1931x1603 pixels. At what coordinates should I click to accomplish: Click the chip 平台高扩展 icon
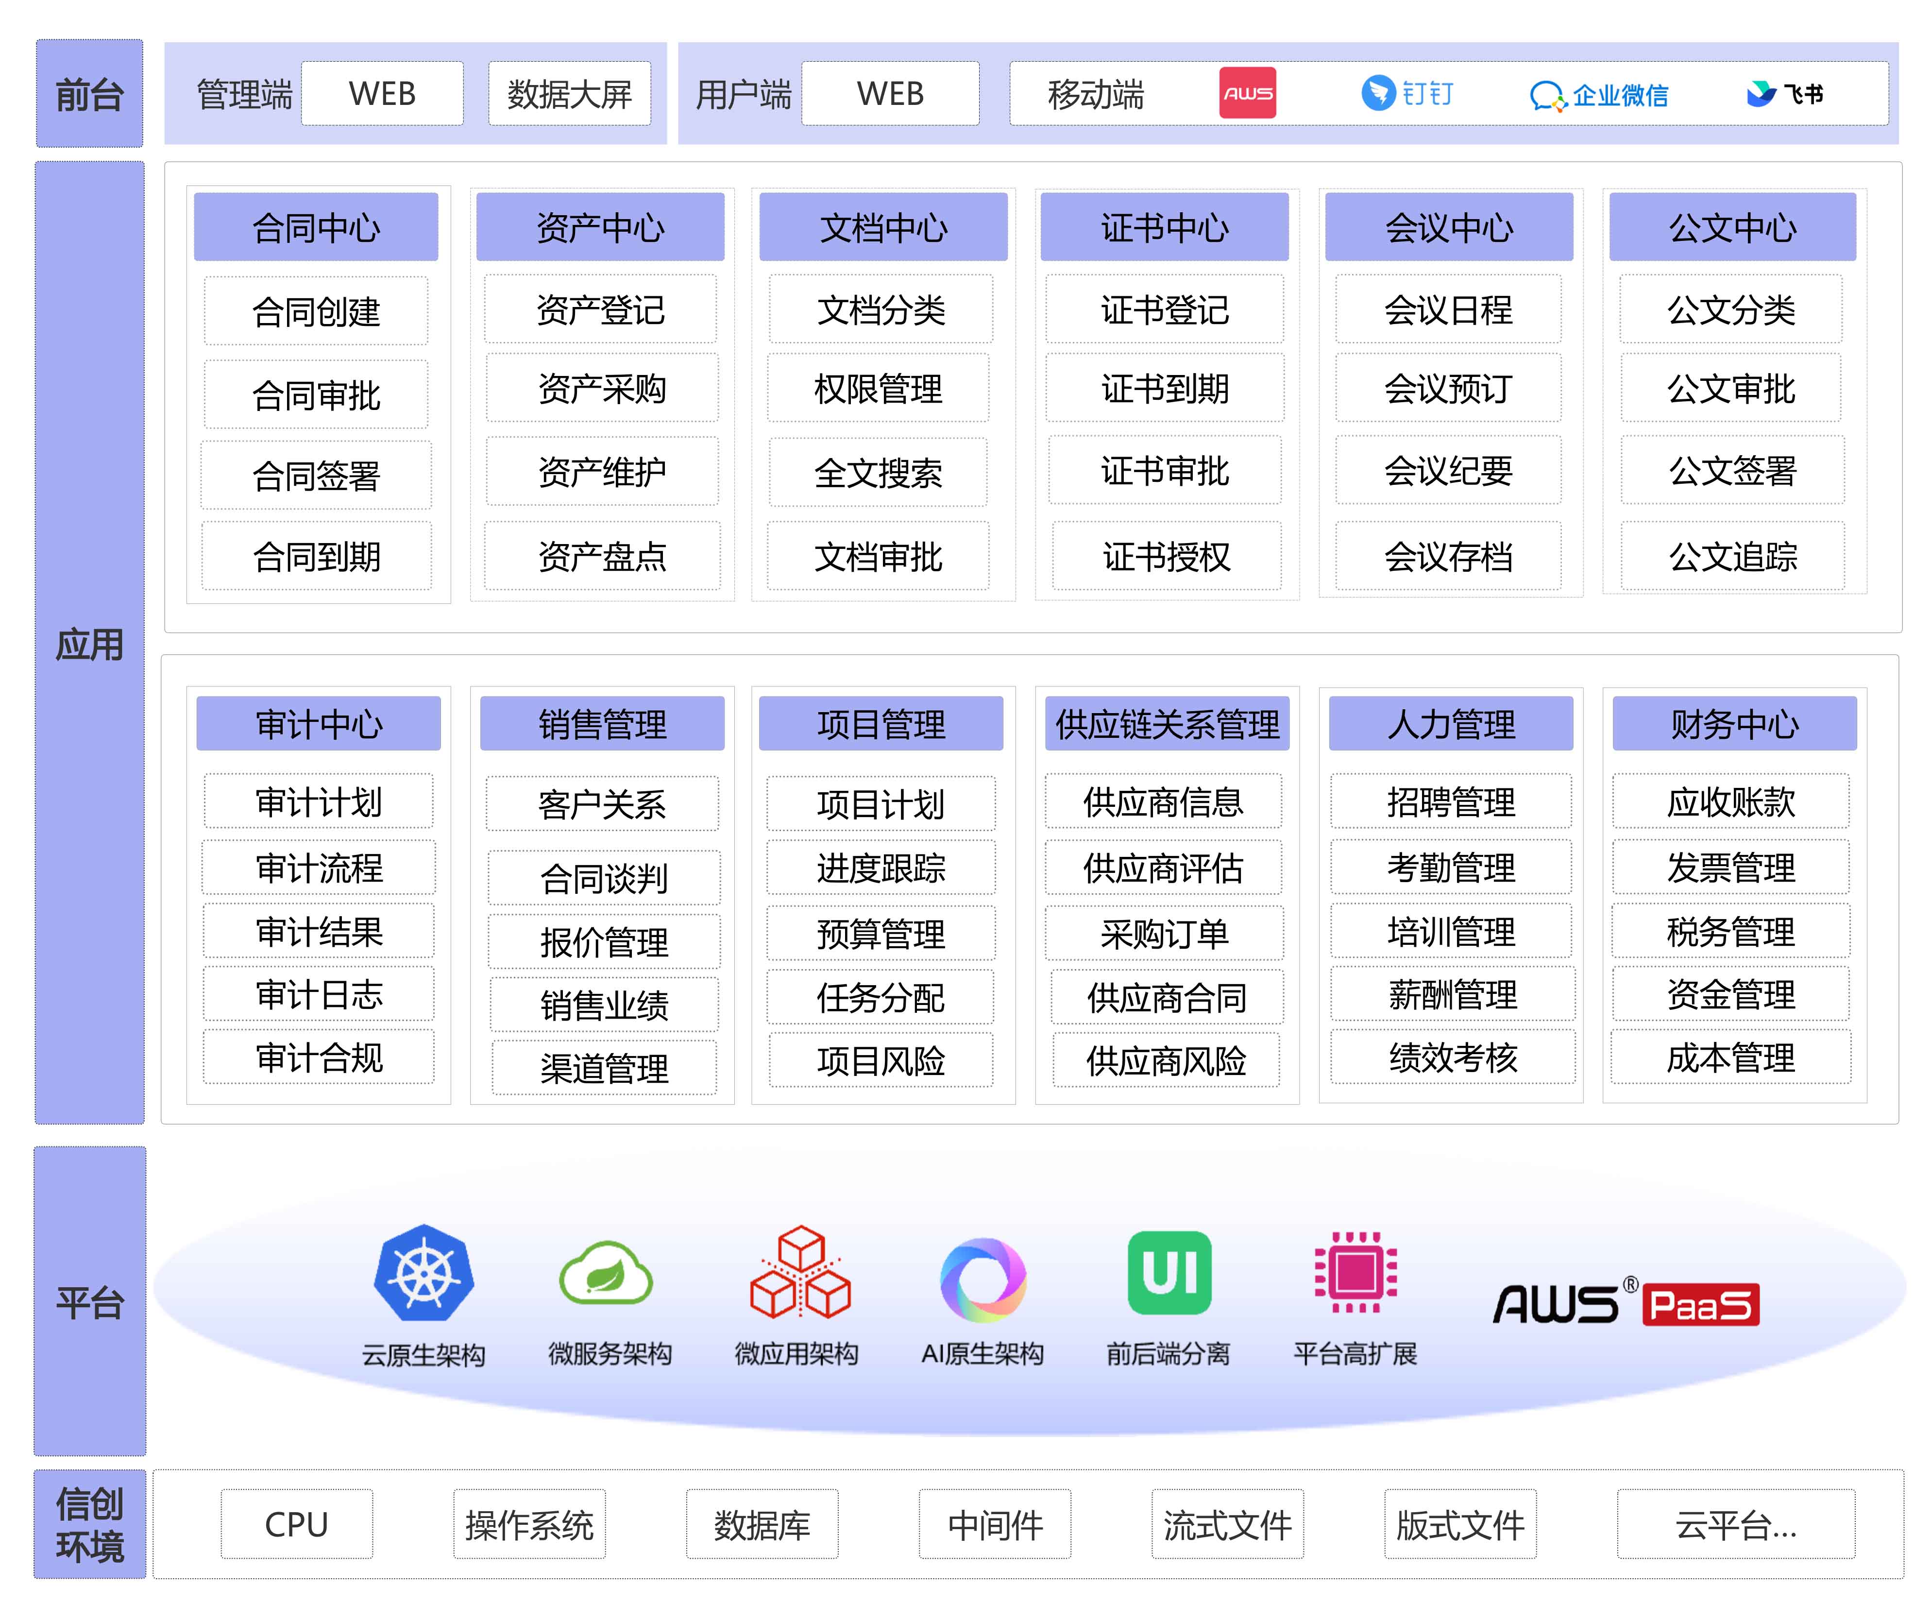1355,1273
